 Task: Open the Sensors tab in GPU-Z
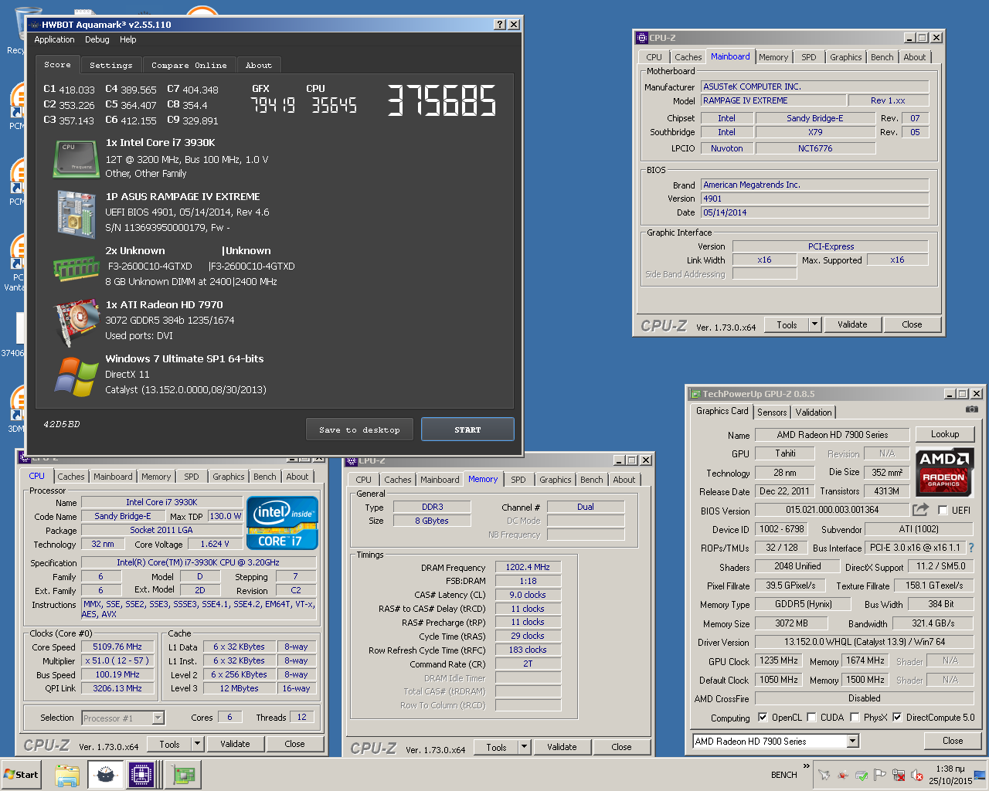tap(772, 412)
